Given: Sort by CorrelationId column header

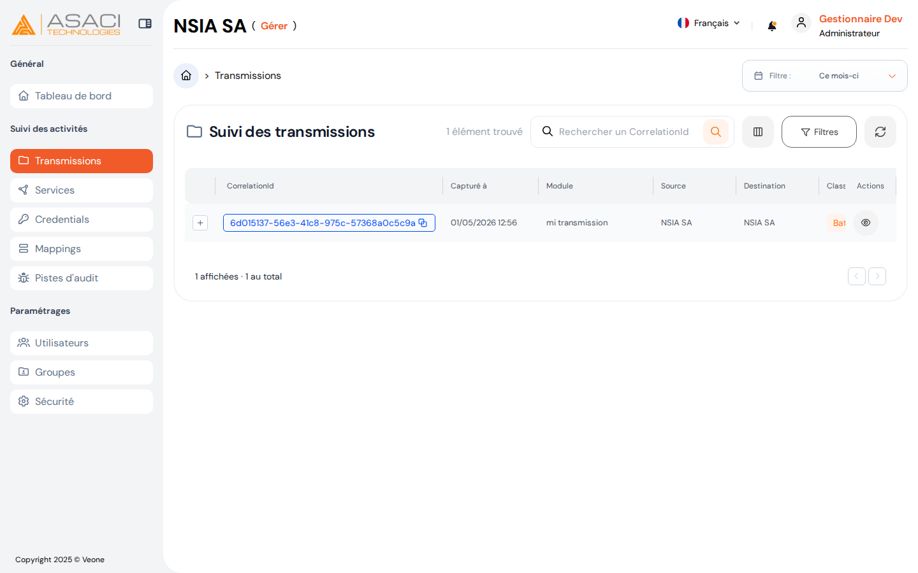Looking at the screenshot, I should (x=250, y=186).
